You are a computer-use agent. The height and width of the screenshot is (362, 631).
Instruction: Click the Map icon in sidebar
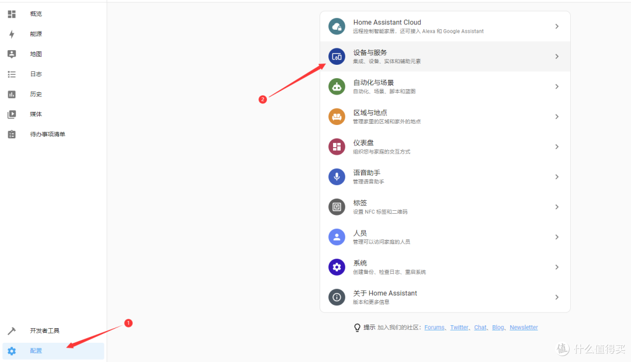[12, 54]
